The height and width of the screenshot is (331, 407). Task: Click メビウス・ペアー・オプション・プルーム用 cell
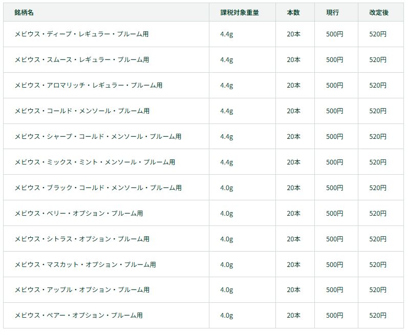click(x=78, y=316)
